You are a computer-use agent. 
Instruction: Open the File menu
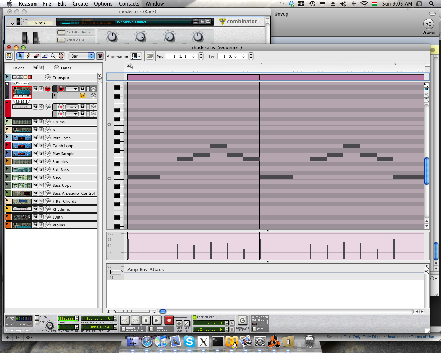47,4
